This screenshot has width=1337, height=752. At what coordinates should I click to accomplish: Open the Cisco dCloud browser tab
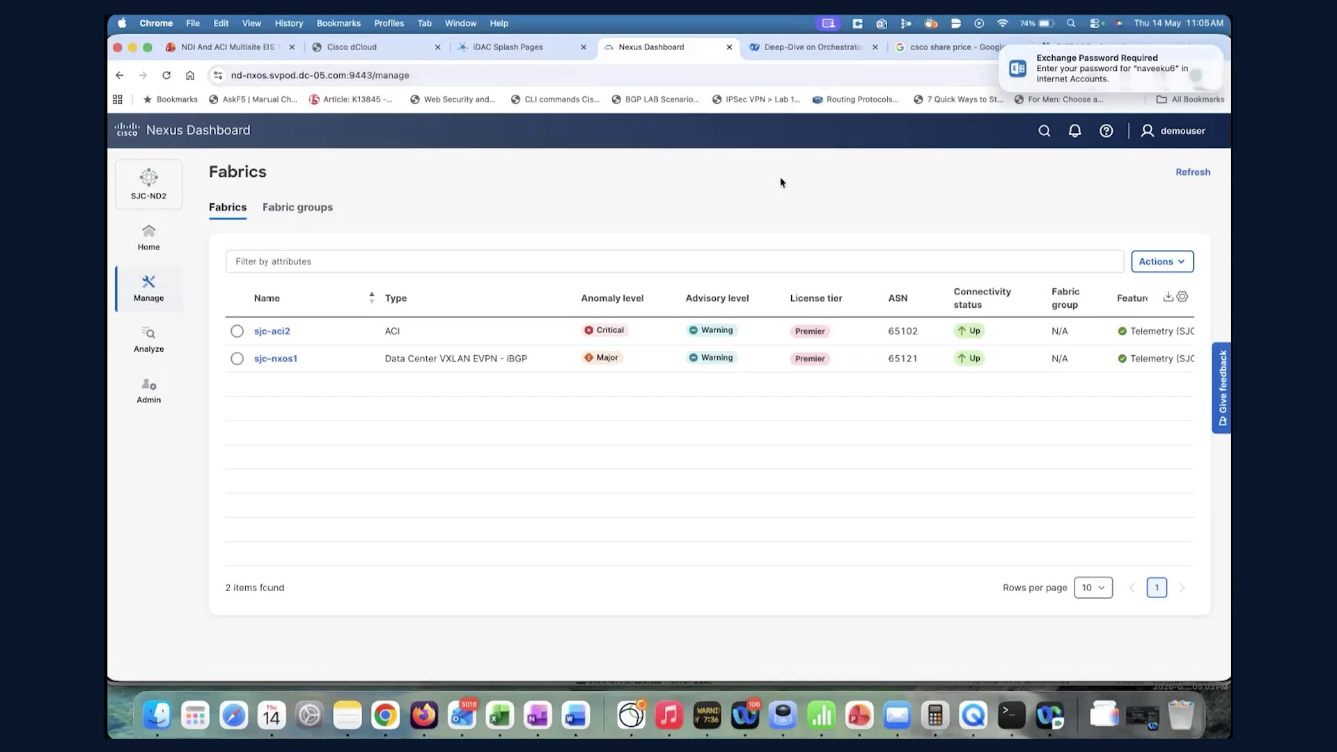(376, 47)
